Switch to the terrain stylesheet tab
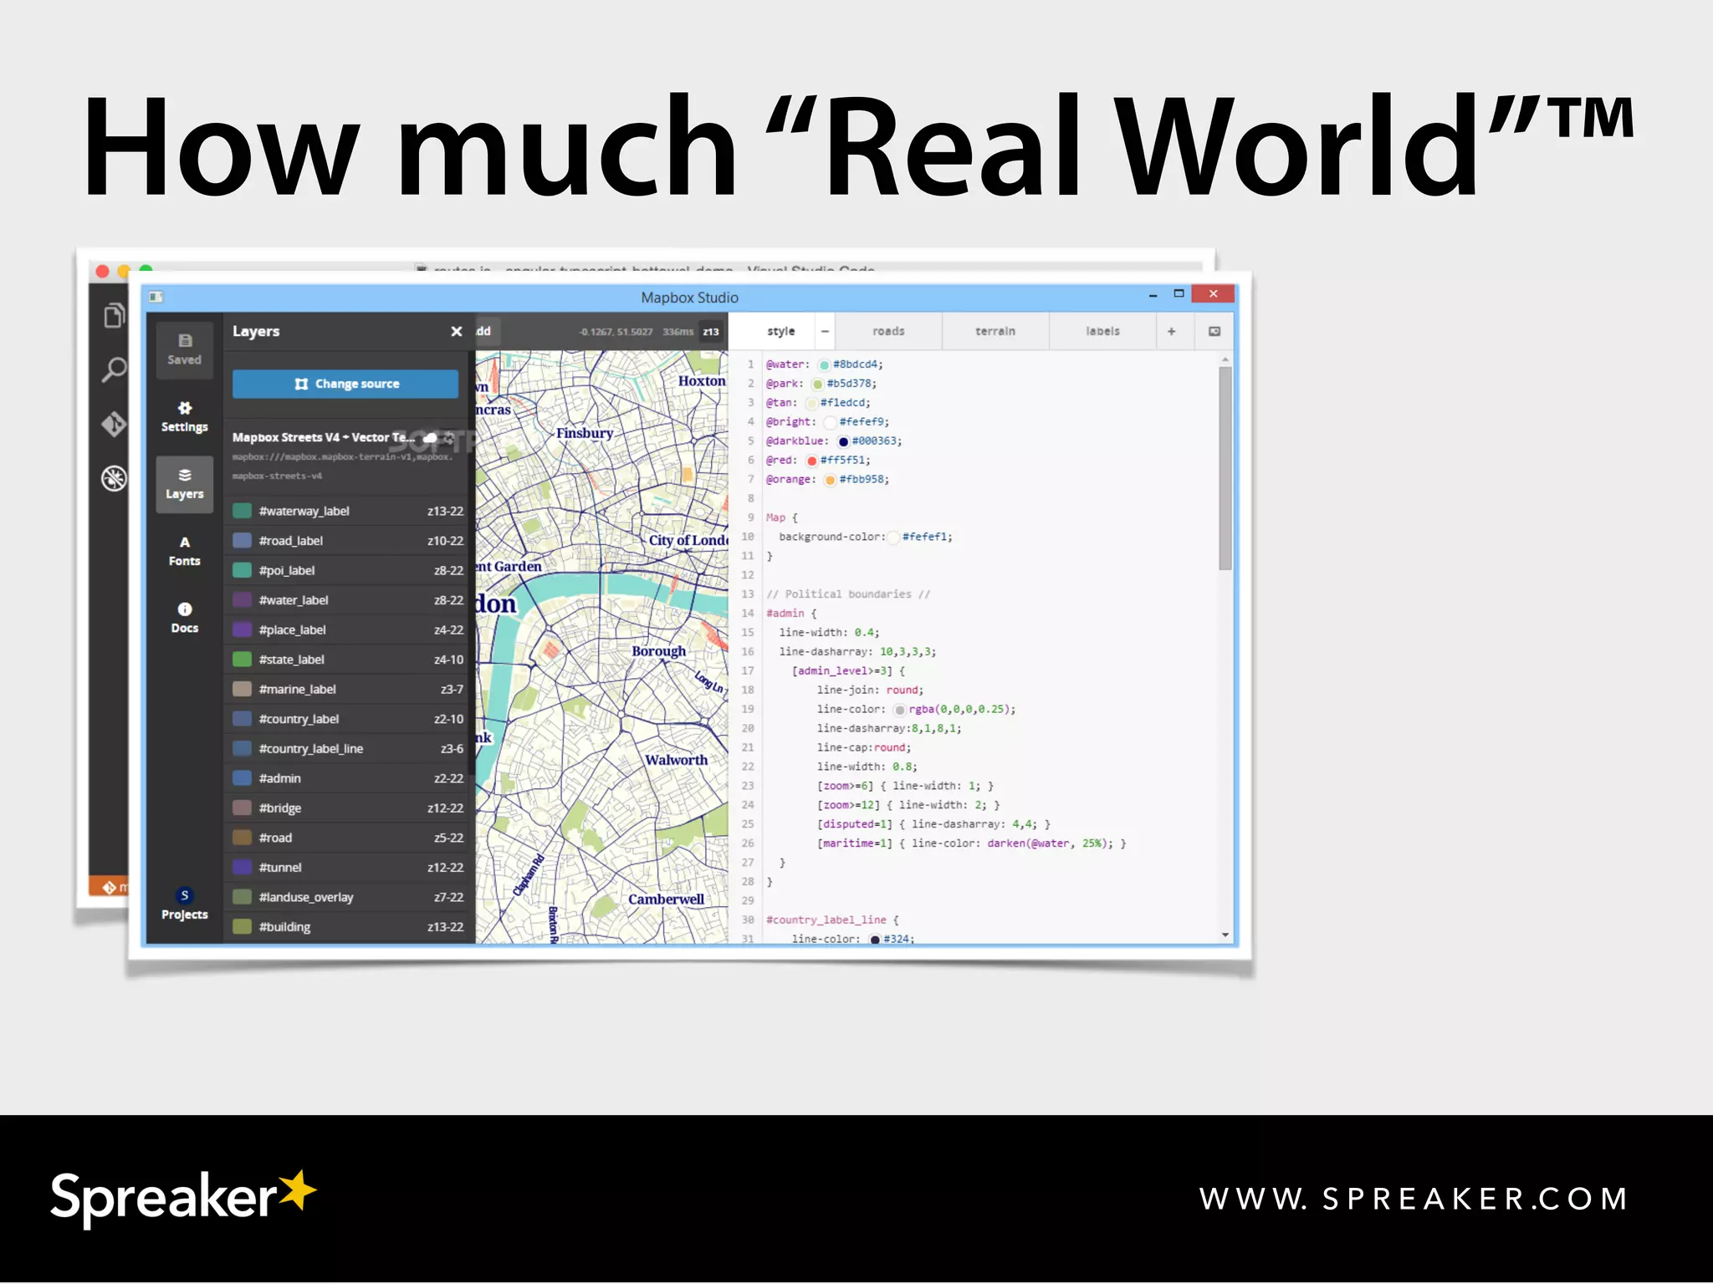The width and height of the screenshot is (1713, 1284). (995, 331)
